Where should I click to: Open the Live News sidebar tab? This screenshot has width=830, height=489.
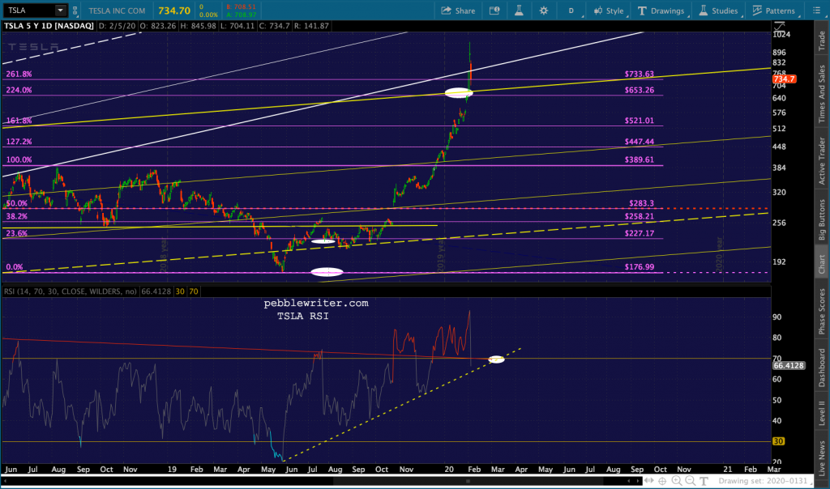point(822,457)
